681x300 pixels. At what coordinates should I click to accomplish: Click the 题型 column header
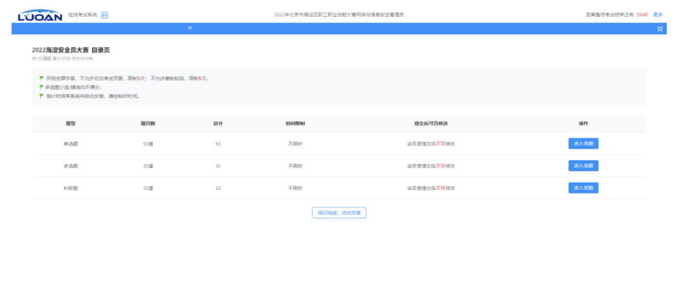[x=70, y=123]
